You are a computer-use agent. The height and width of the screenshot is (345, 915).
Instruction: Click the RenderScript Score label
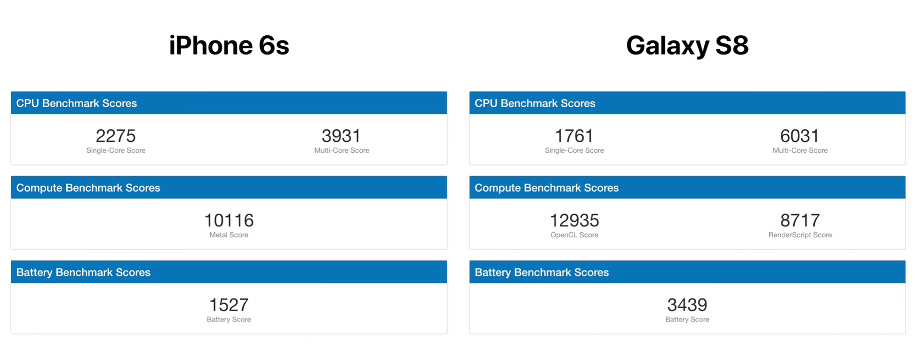pos(800,235)
